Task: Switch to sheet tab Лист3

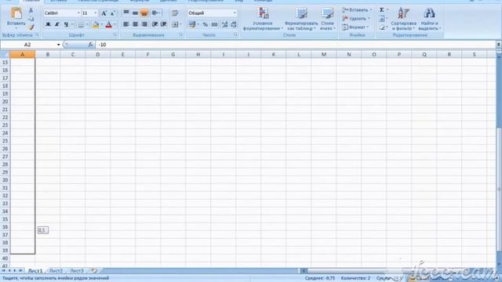Action: pos(77,271)
